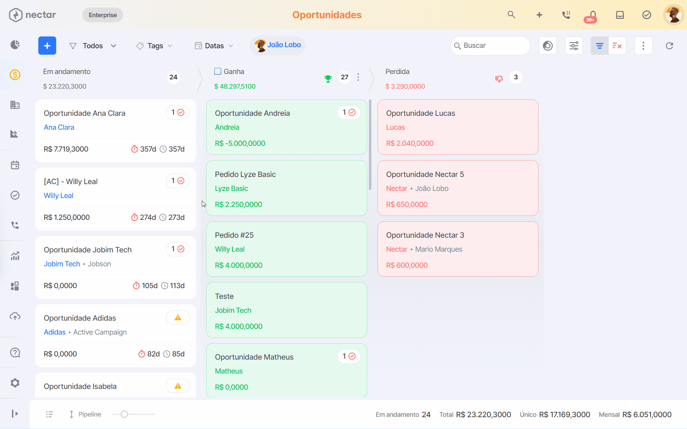
Task: Open notifications bell with 20+ badge
Action: click(592, 15)
